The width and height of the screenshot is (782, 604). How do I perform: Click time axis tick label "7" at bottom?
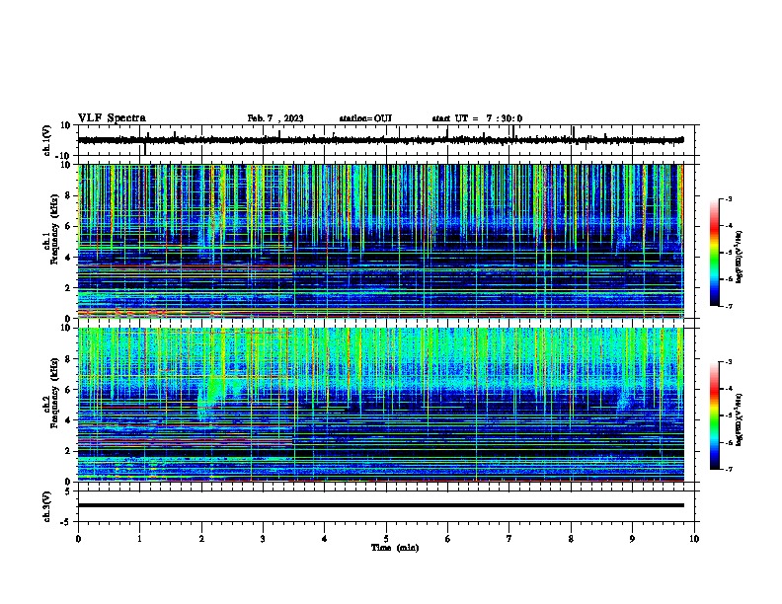pyautogui.click(x=509, y=539)
